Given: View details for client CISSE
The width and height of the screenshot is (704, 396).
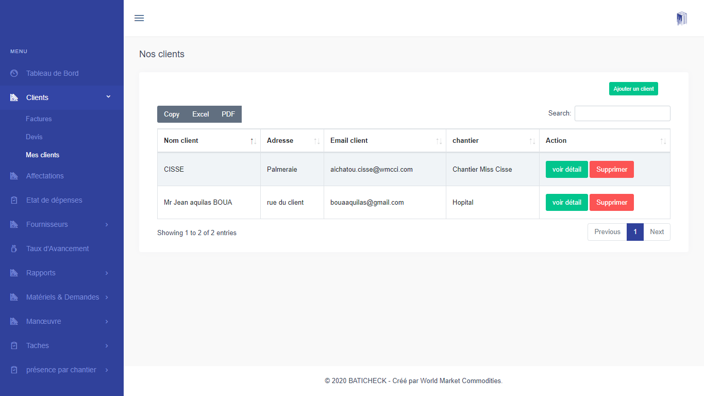Looking at the screenshot, I should pyautogui.click(x=566, y=169).
